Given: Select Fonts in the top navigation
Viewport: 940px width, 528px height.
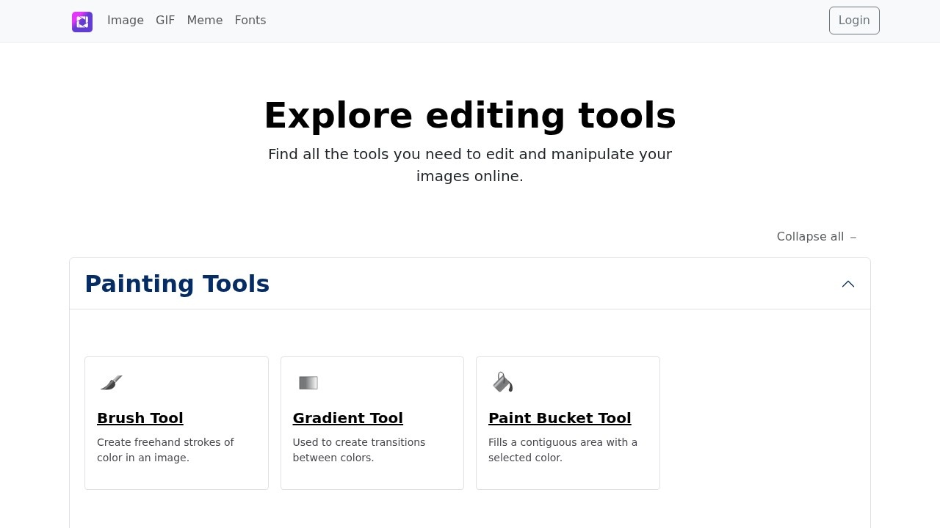Looking at the screenshot, I should (x=250, y=21).
